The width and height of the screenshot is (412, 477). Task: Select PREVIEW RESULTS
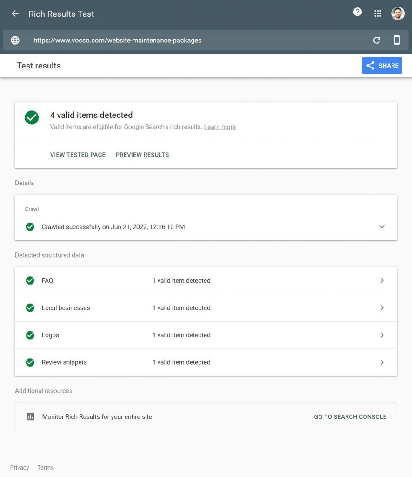click(x=142, y=155)
